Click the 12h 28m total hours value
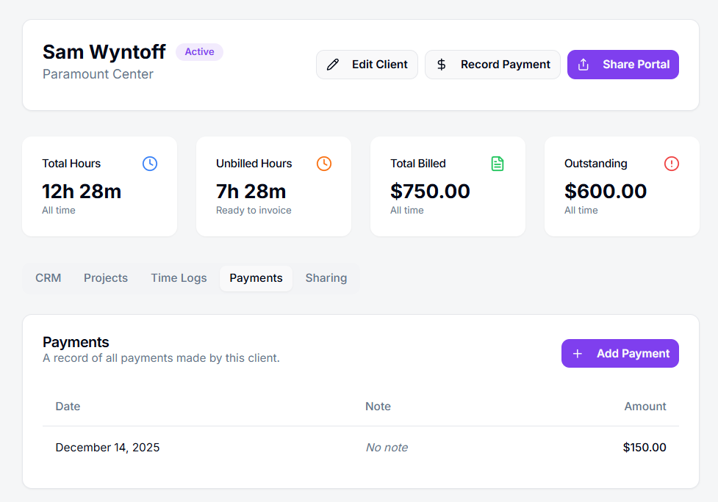Viewport: 718px width, 502px height. click(82, 191)
